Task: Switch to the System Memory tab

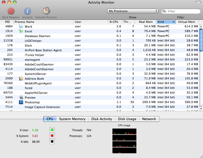Action: (x=72, y=119)
